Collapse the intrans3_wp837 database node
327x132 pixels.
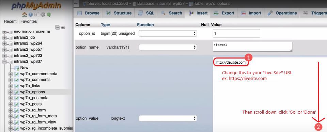point(4,62)
